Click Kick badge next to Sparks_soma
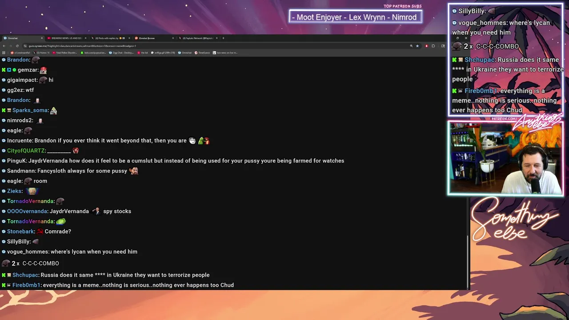The width and height of the screenshot is (569, 320). pyautogui.click(x=4, y=110)
